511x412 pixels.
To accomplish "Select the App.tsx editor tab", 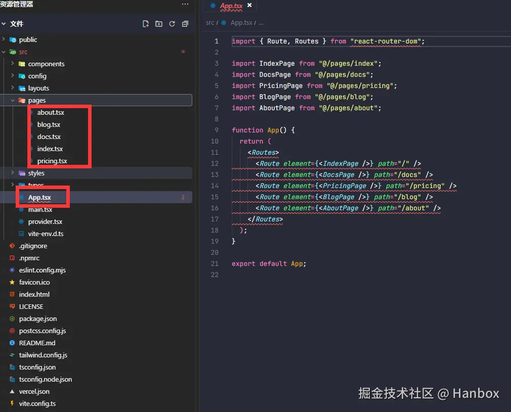I will coord(231,6).
